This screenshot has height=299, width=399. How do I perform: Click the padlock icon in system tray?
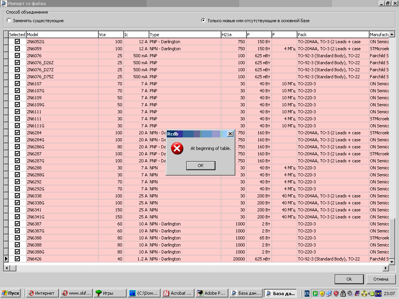(x=343, y=294)
